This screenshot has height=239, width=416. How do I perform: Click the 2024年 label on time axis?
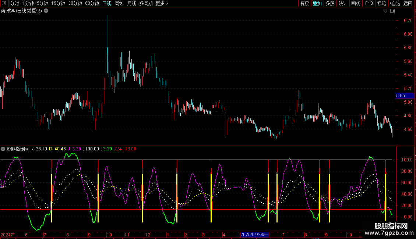coord(8,235)
